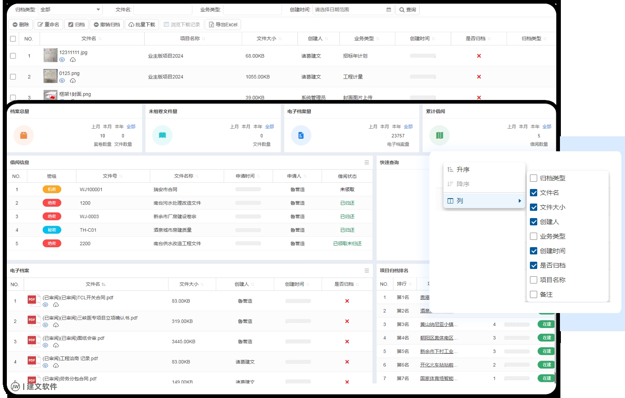Select the 本月 tab under 未组卷文件量
The height and width of the screenshot is (398, 625).
tap(246, 127)
